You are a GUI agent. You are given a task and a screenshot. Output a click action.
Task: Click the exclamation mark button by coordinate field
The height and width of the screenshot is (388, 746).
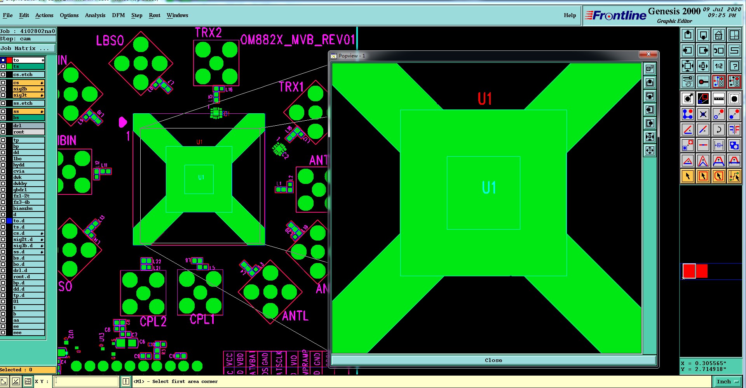pyautogui.click(x=126, y=381)
